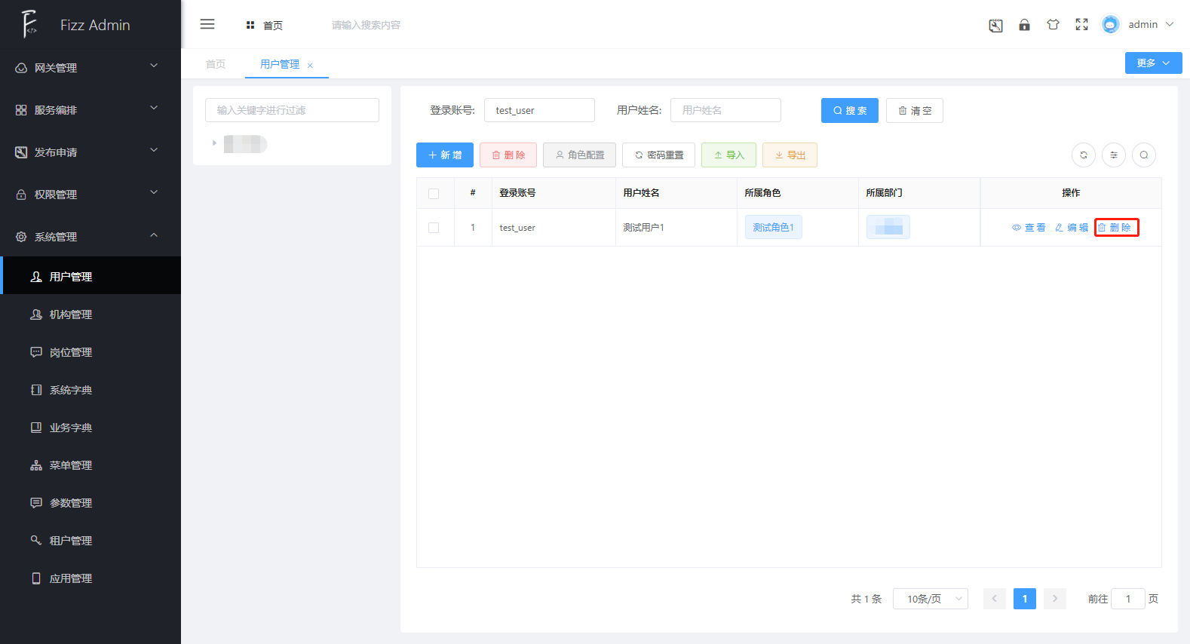Expand the 发布申请 menu
The image size is (1190, 644).
(90, 152)
